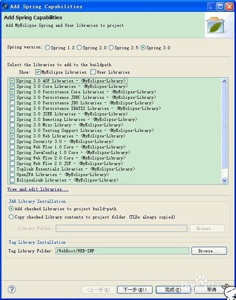Click the 下一步 (N) next button
The height and width of the screenshot is (300, 236).
tap(135, 290)
